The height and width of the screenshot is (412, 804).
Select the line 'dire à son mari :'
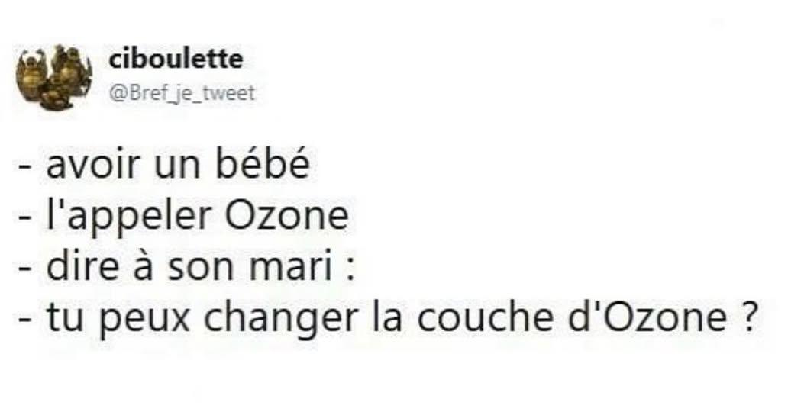(186, 268)
